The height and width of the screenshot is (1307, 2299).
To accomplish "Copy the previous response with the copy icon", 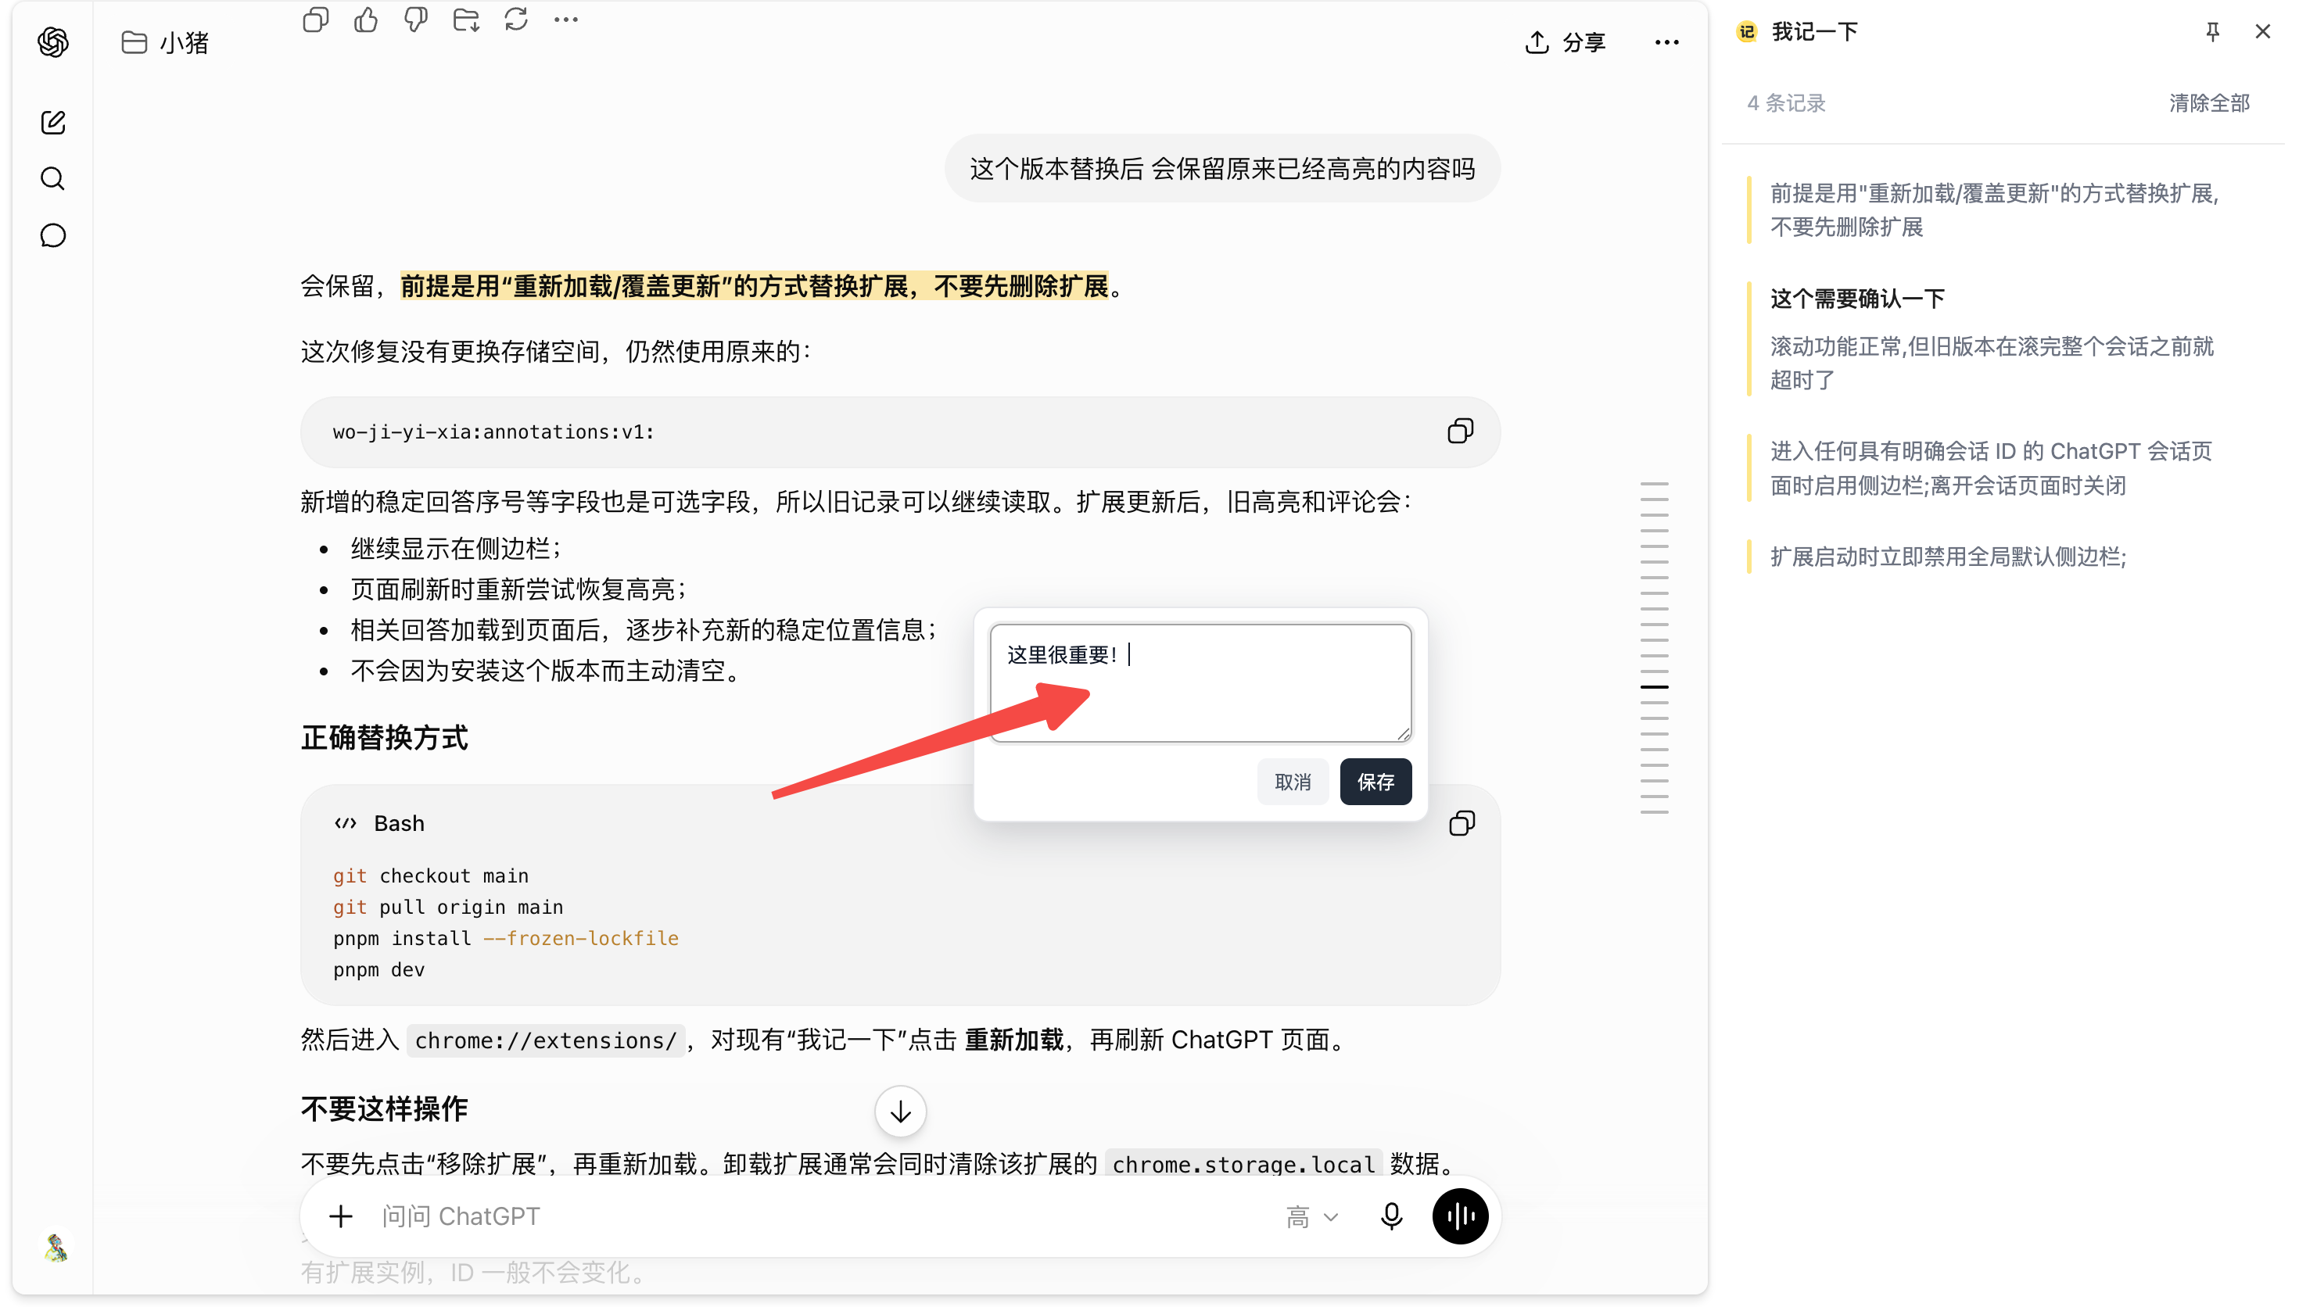I will pyautogui.click(x=315, y=19).
